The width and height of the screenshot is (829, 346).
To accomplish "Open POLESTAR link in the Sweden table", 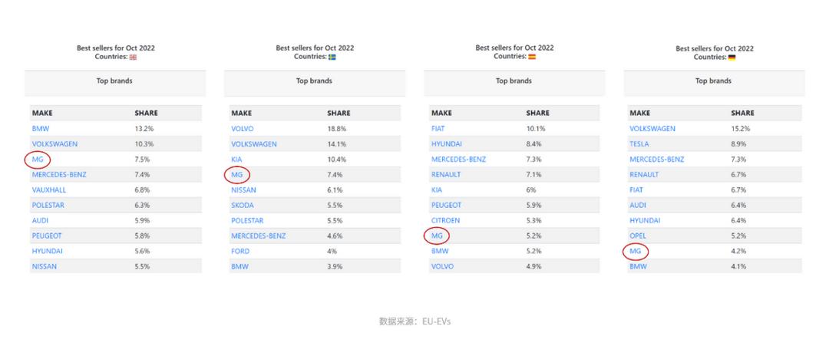I will point(247,220).
